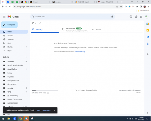
Task: Compose a new email
Action: [x=9, y=25]
